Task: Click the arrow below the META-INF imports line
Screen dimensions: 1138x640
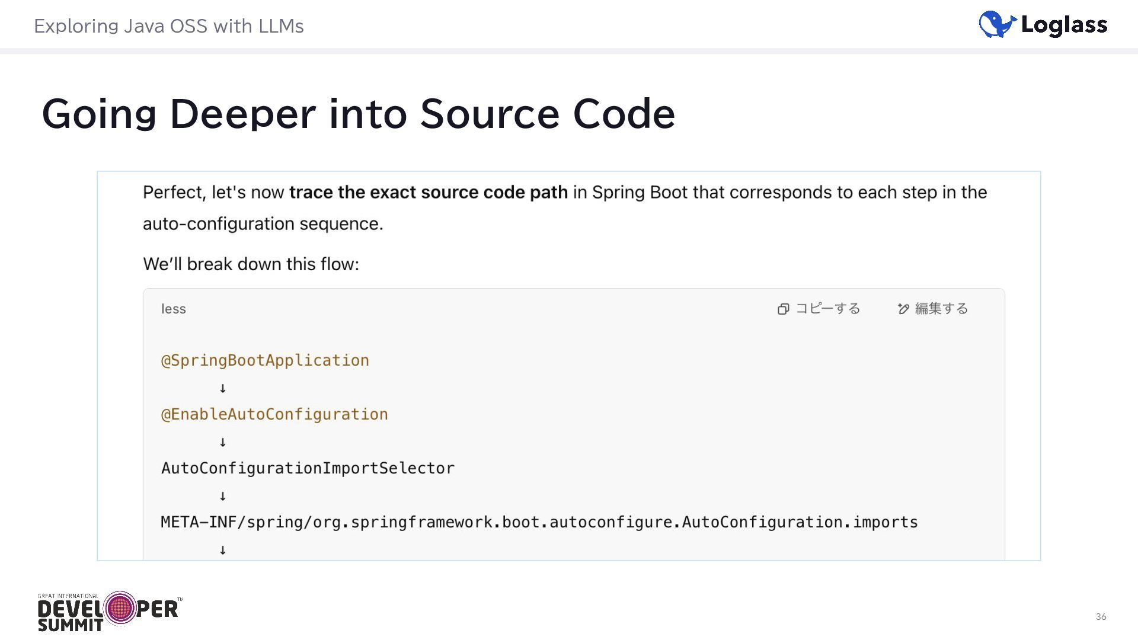Action: 223,550
